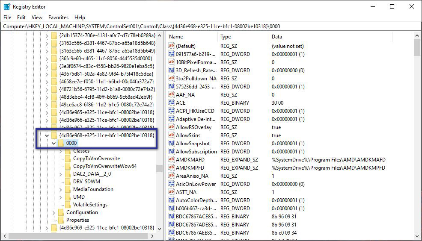
Task: Click the icon beside the (Default) value
Action: pyautogui.click(x=172, y=46)
